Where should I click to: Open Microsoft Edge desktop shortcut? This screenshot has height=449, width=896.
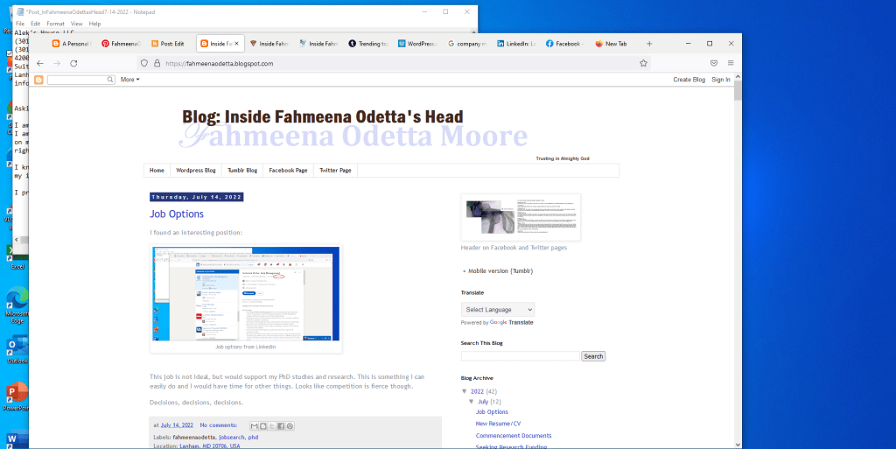pyautogui.click(x=17, y=301)
